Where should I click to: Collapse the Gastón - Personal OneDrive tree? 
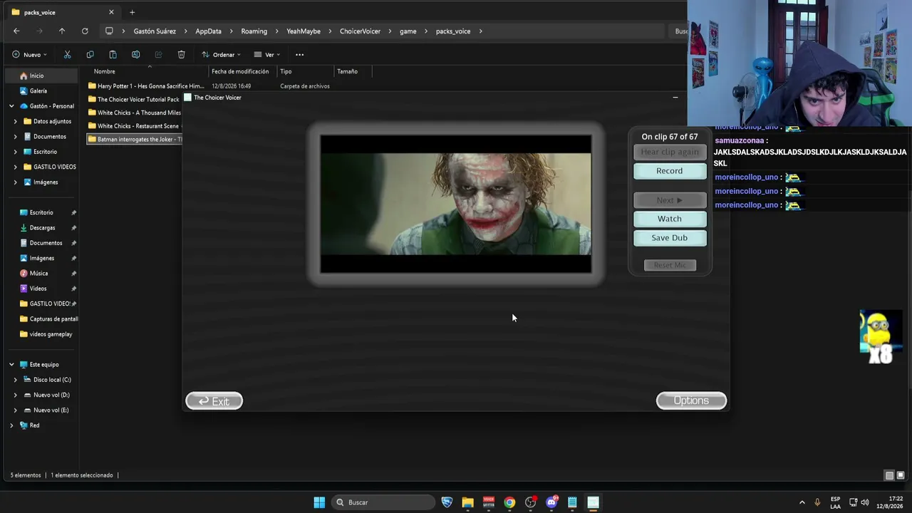11,106
